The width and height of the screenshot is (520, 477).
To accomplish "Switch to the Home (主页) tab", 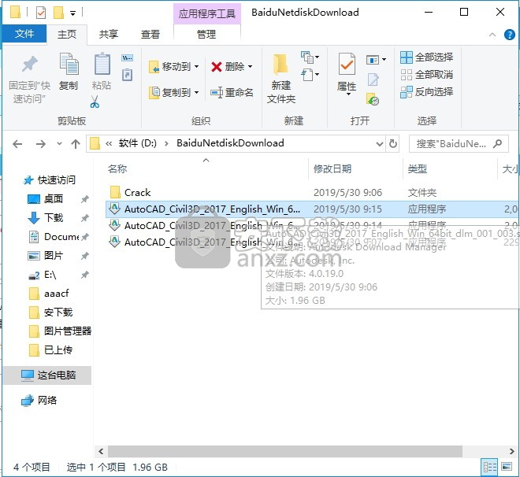I will pos(67,34).
